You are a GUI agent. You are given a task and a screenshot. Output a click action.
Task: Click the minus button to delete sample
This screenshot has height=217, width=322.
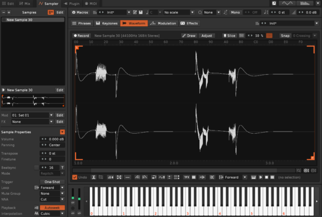[x=3, y=12]
